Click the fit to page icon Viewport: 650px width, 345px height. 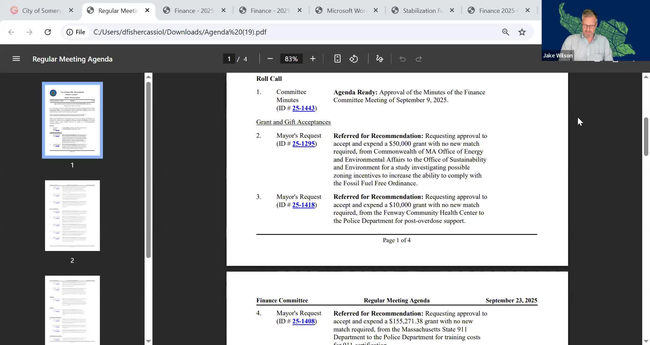coord(337,59)
